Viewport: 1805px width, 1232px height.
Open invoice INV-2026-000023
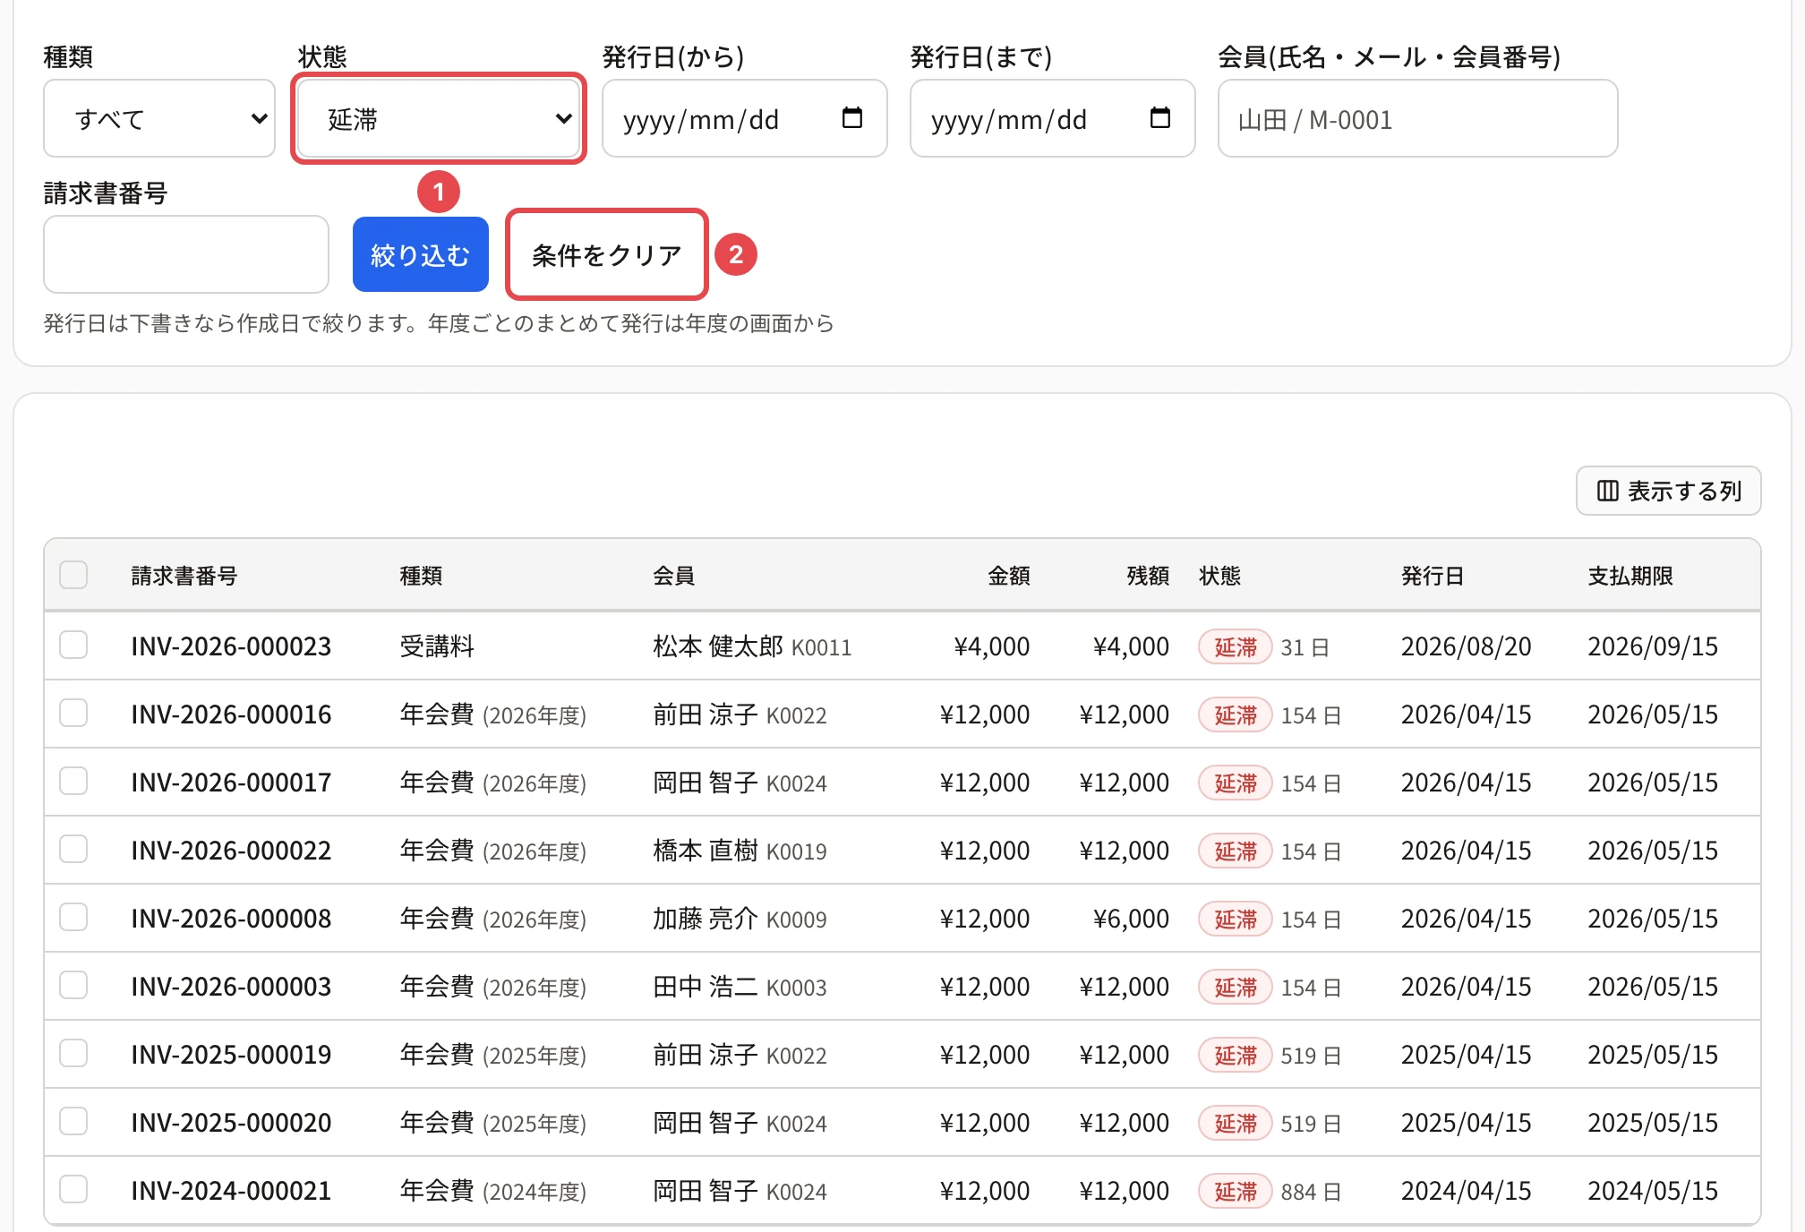coord(231,646)
